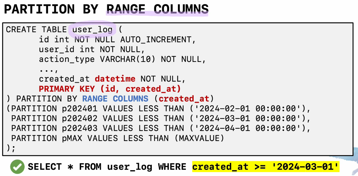Screen dimensions: 358x176
Task: Click the red "PRIMARY KEY (id, created_at)" line
Action: click(110, 89)
